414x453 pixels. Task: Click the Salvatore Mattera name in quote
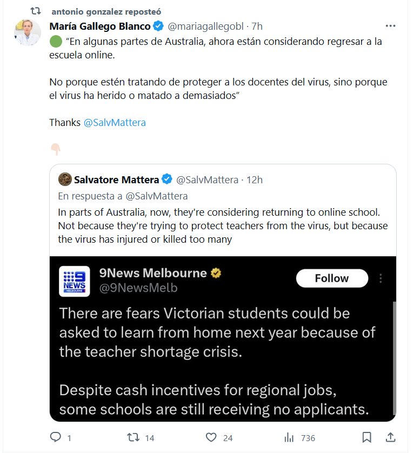pyautogui.click(x=116, y=179)
